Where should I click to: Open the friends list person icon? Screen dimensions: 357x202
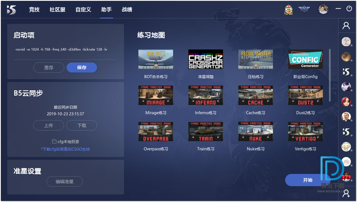click(x=346, y=26)
